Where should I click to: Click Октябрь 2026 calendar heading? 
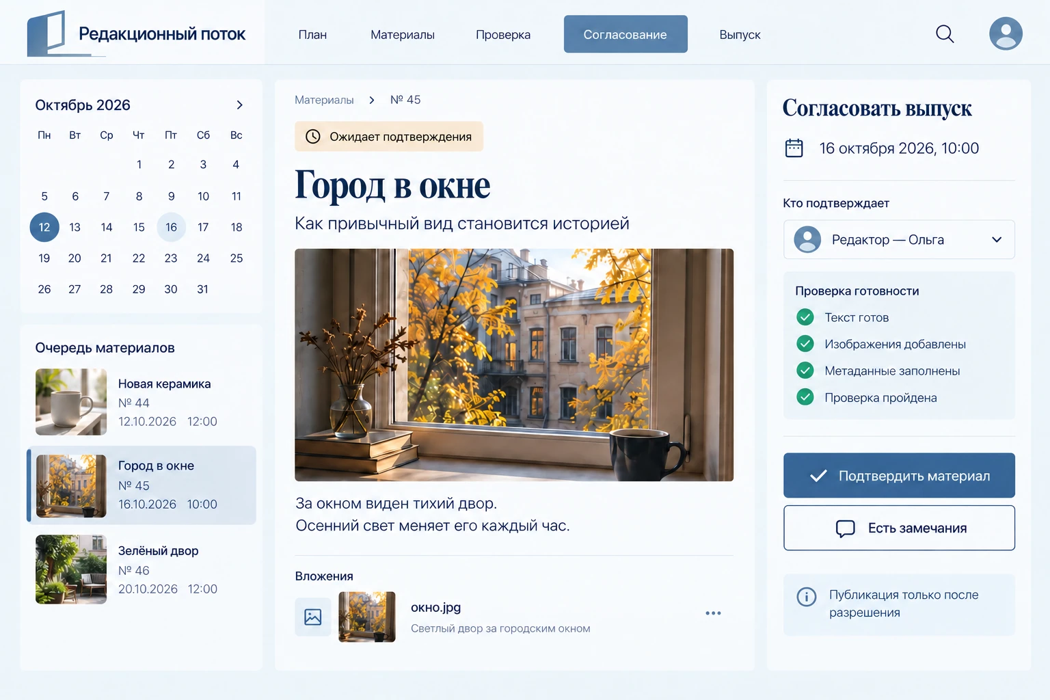click(83, 105)
